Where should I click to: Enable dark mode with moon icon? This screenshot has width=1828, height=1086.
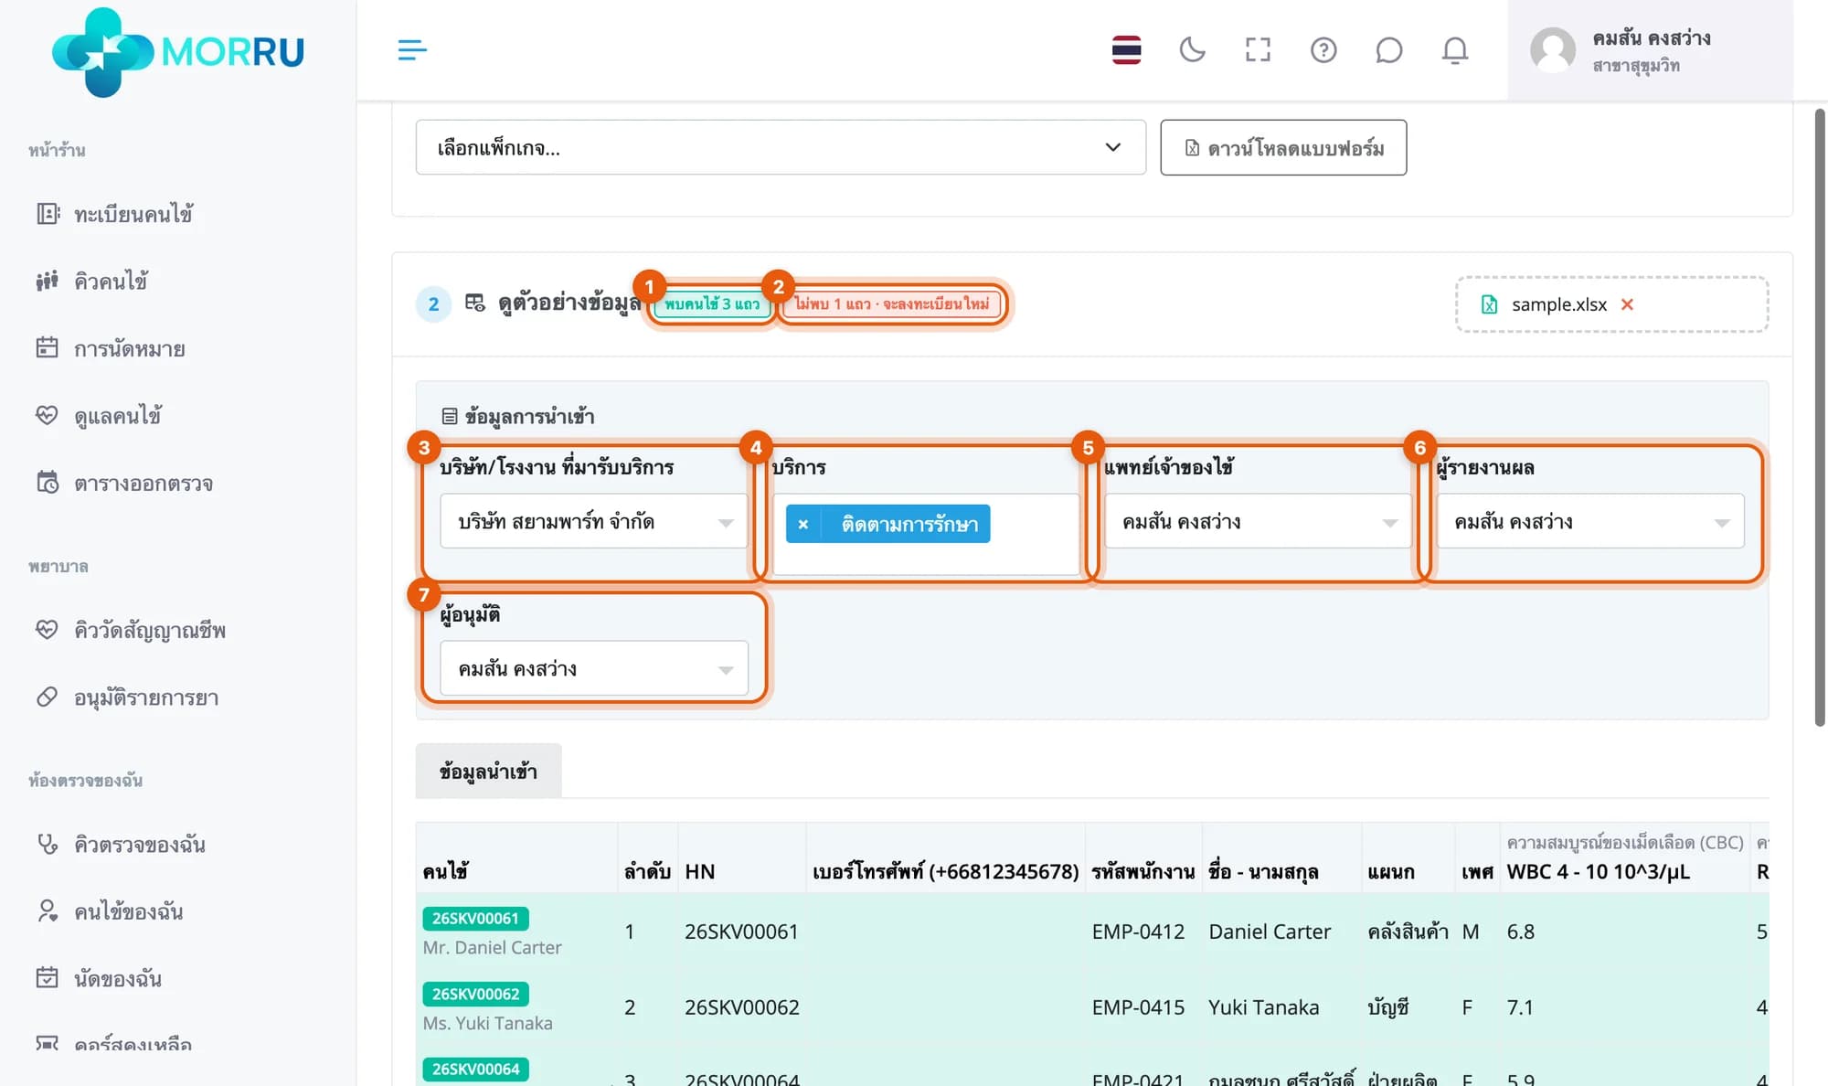click(1192, 49)
